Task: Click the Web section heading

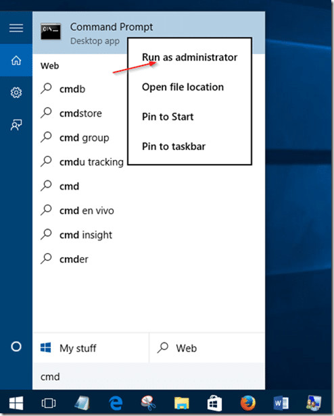Action: click(49, 66)
